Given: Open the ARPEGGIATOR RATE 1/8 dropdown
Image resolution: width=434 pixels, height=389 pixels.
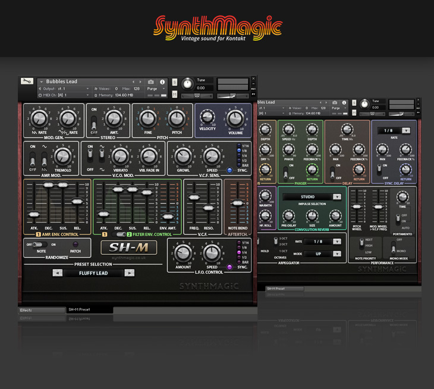Looking at the screenshot, I should tap(337, 241).
